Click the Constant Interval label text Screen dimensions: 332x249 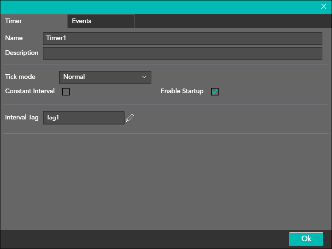[x=30, y=91]
